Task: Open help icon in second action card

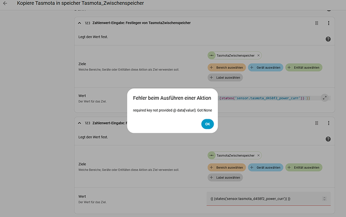Action: [x=328, y=139]
